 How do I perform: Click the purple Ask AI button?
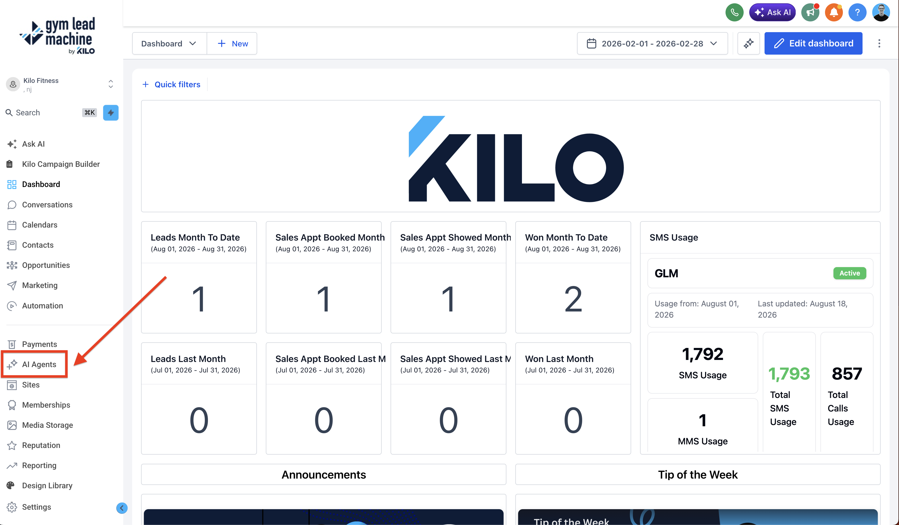772,12
